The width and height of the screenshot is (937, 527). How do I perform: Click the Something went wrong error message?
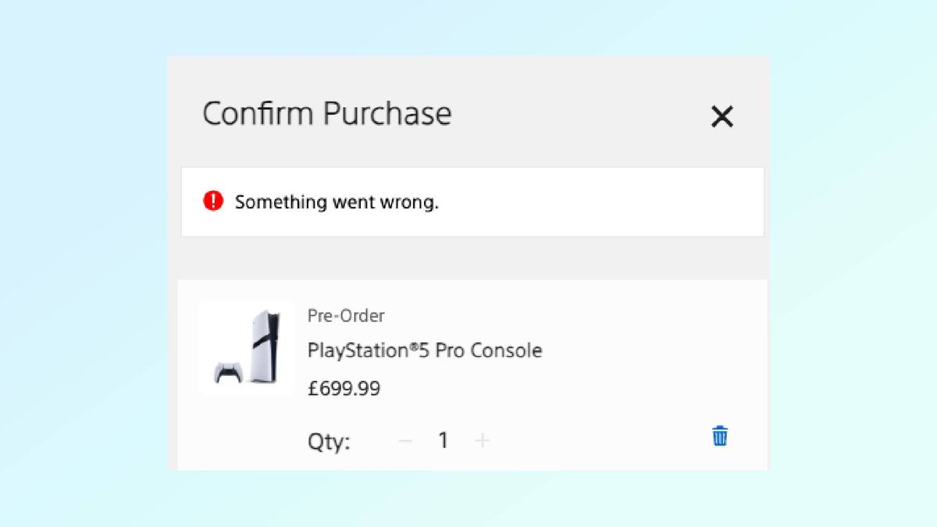point(337,201)
